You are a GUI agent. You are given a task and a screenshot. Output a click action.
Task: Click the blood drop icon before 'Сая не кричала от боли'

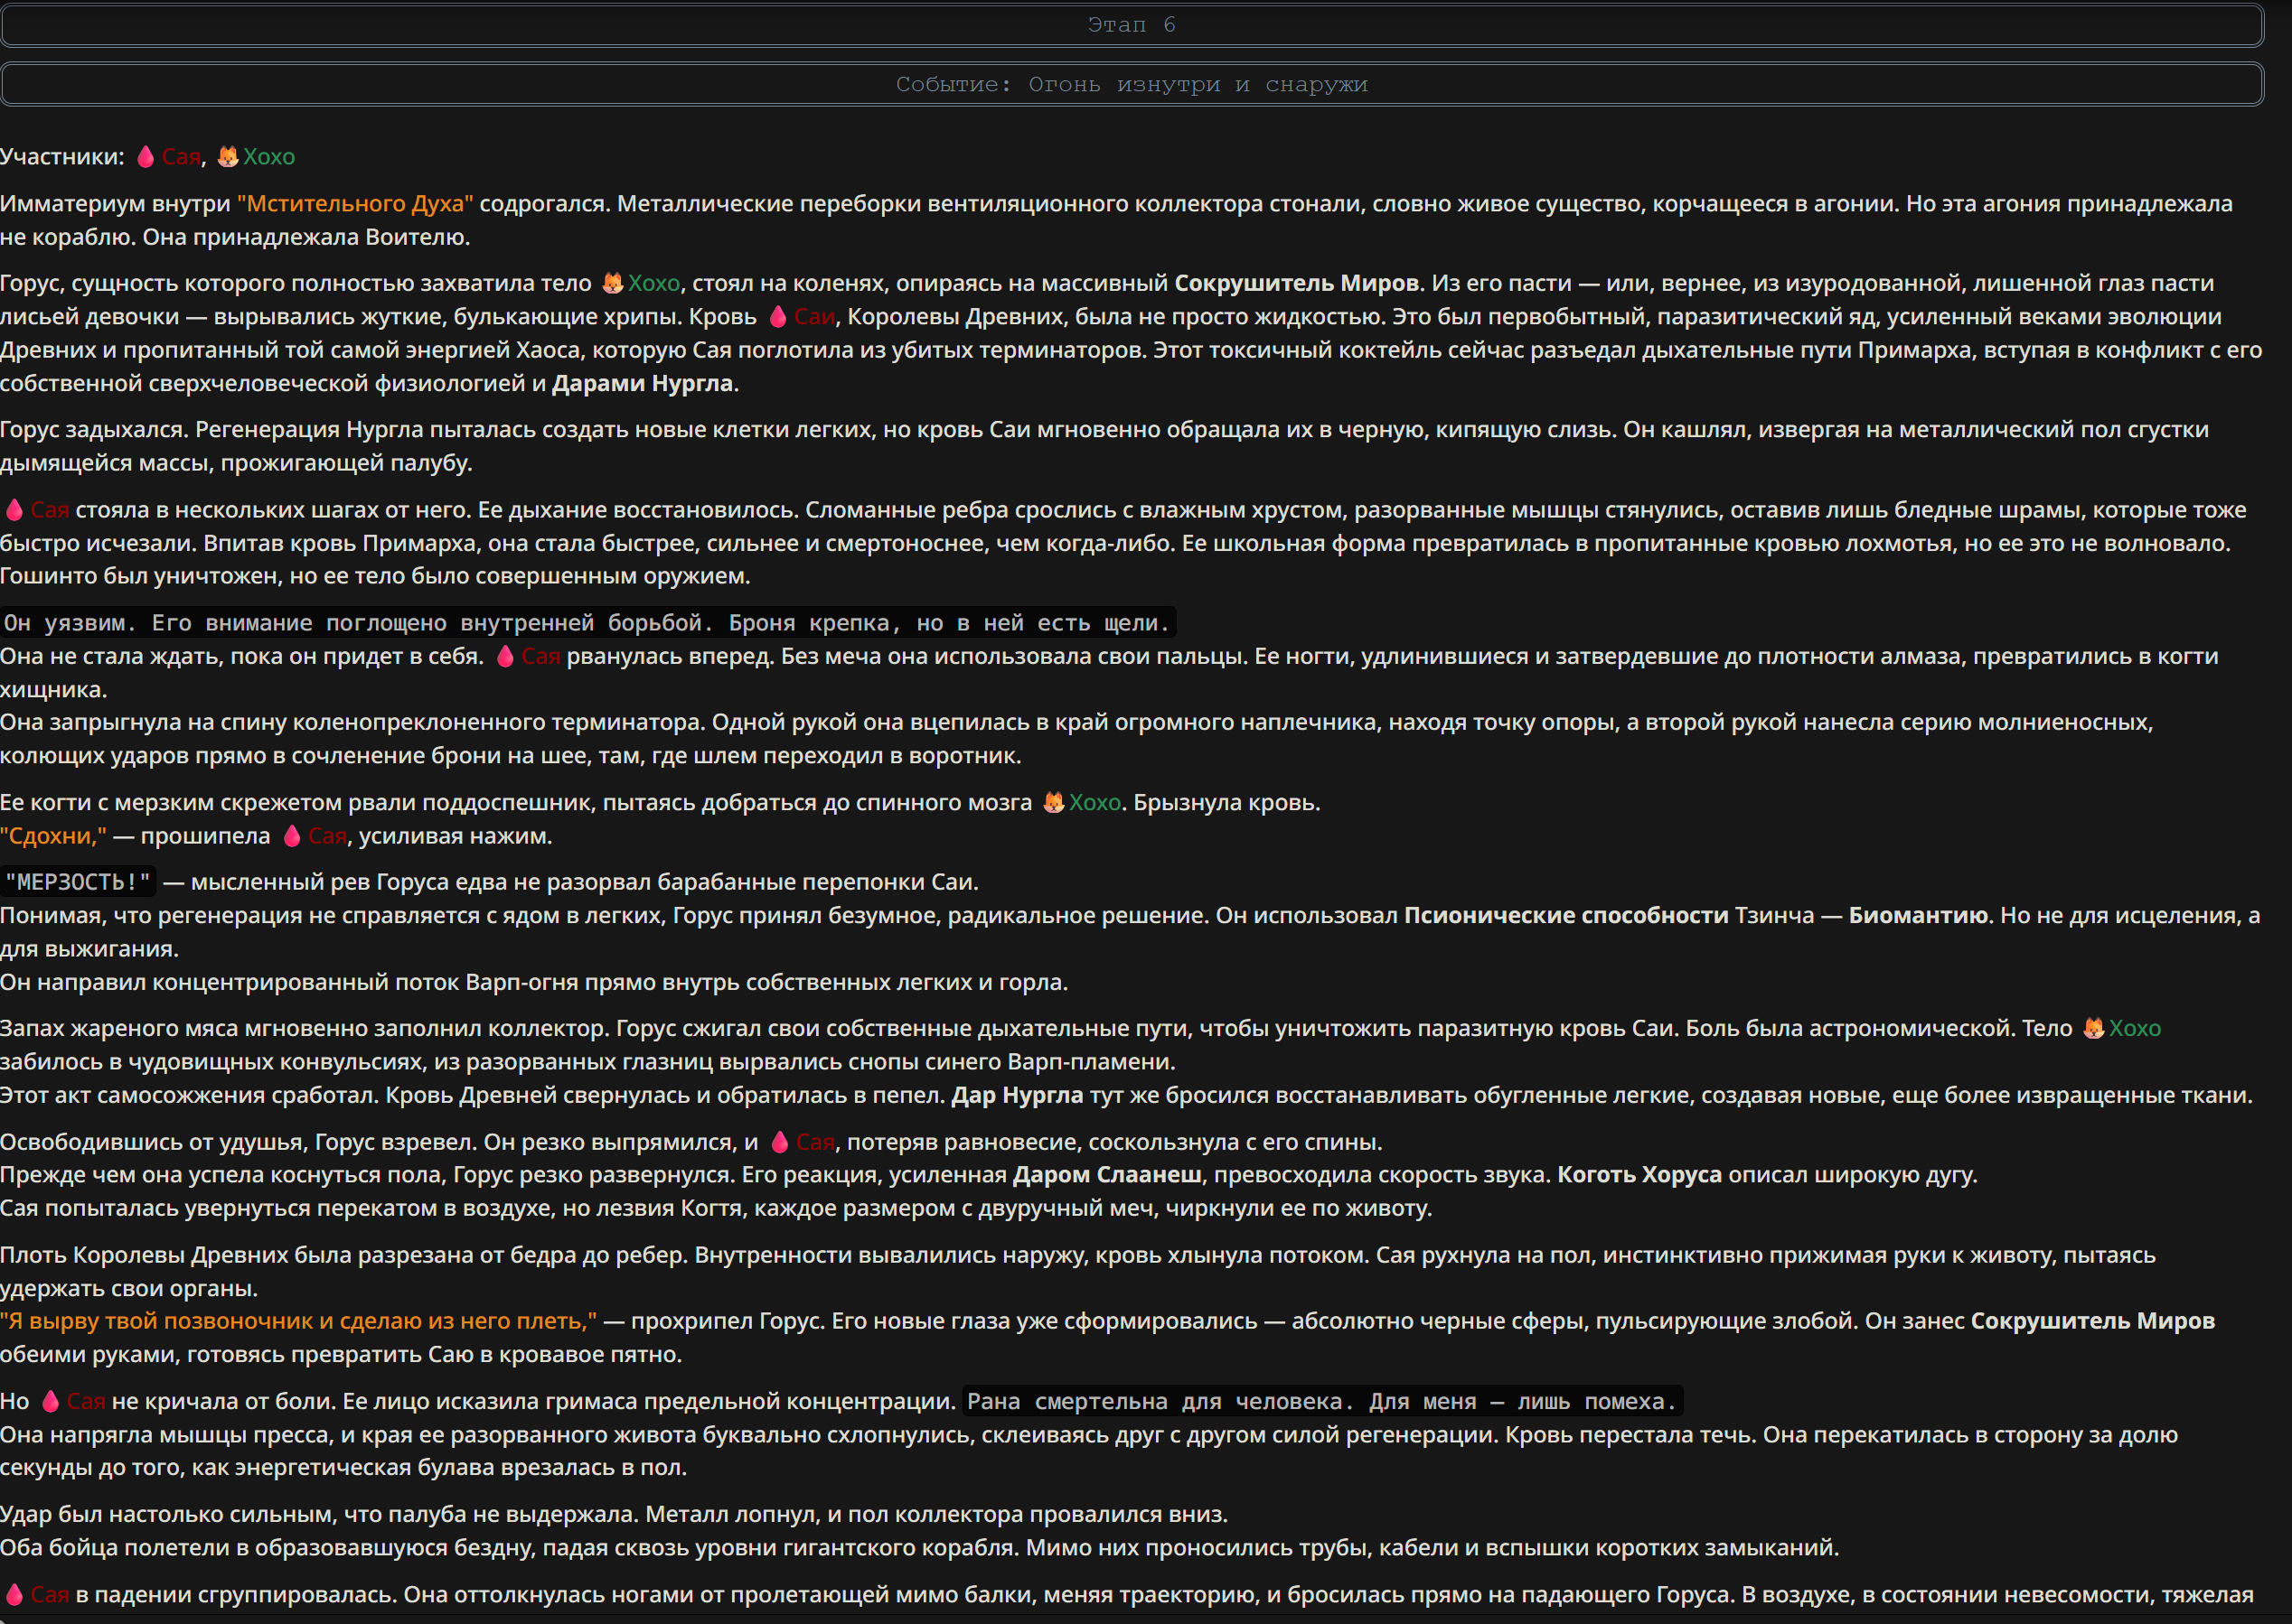pyautogui.click(x=51, y=1402)
